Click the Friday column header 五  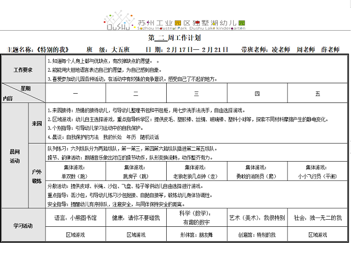(318, 93)
